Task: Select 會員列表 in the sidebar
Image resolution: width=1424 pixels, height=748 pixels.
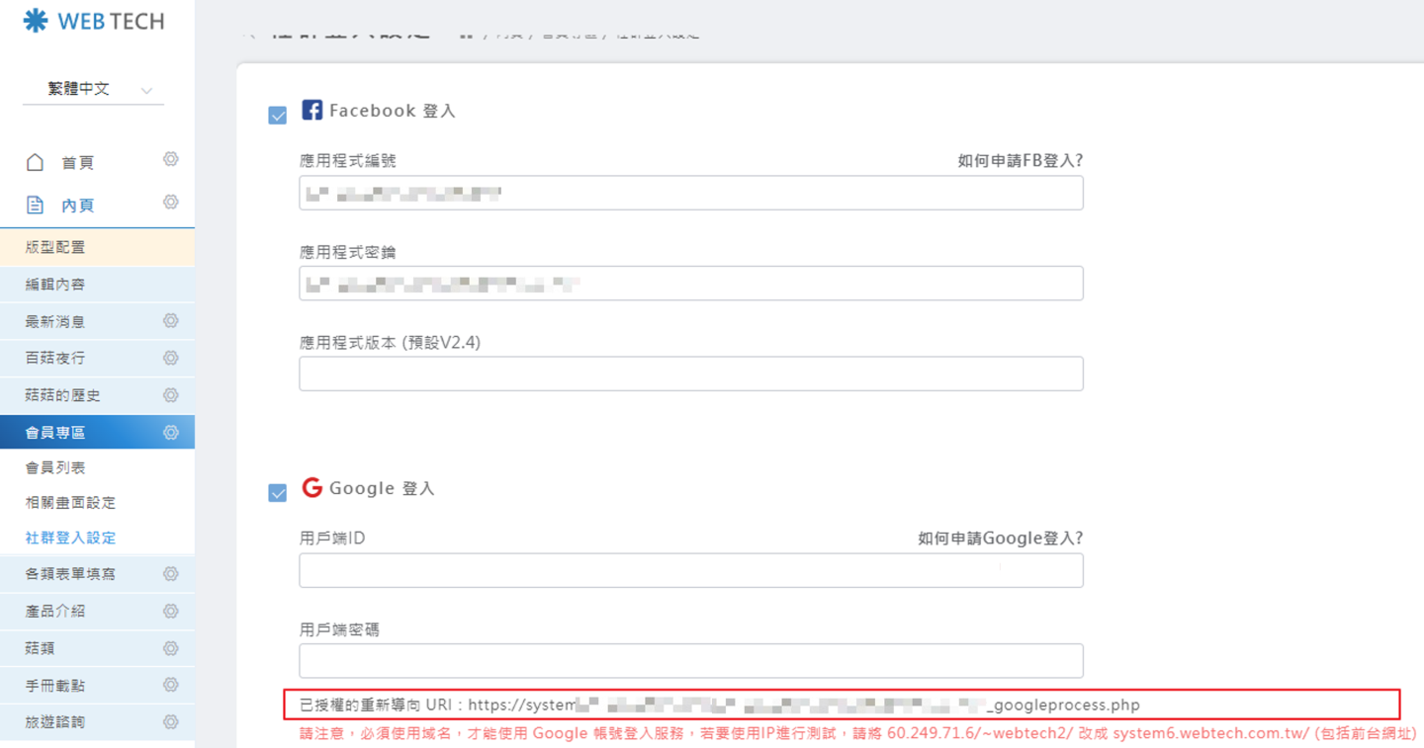Action: click(55, 467)
